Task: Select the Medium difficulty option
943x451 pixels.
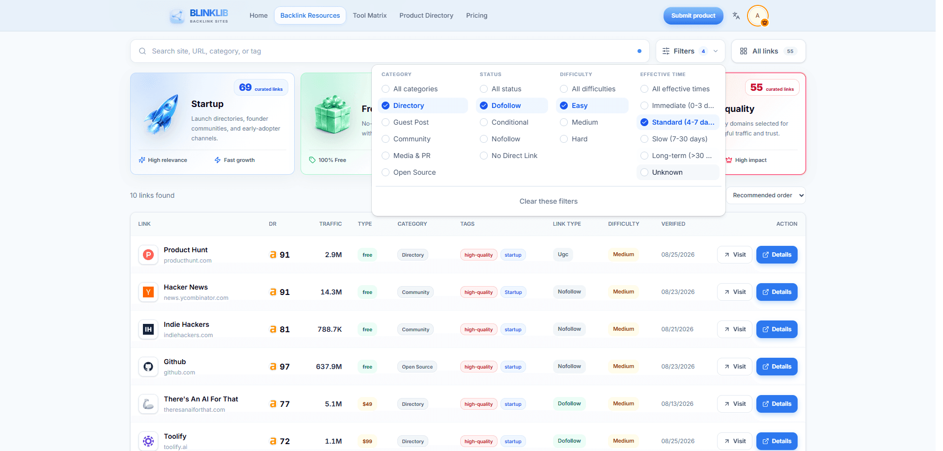Action: pos(592,122)
